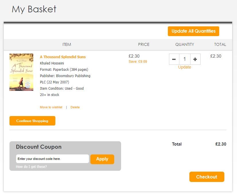Decrease quantity with the minus icon
Screen dimensions: 237x196
174,59
